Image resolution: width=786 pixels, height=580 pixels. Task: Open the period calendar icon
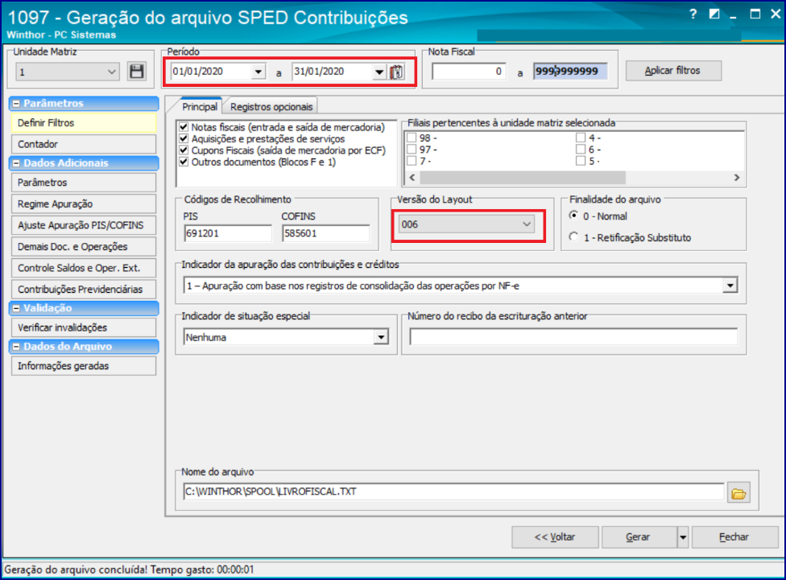396,72
